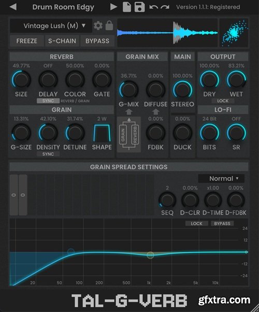Click the STEREO knob

(x=182, y=90)
